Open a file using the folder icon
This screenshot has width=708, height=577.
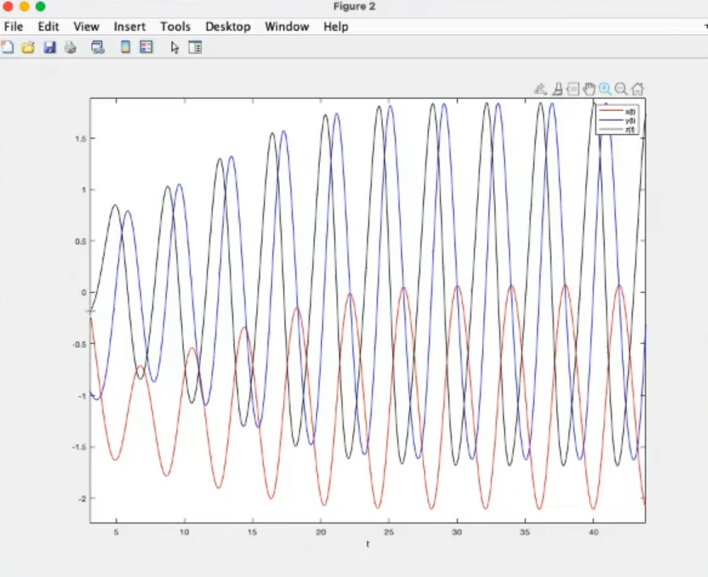(x=28, y=48)
